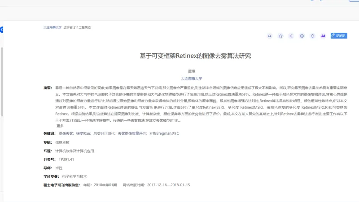Select keyword 分裂Bregman迭代
359x202 pixels.
(164, 134)
